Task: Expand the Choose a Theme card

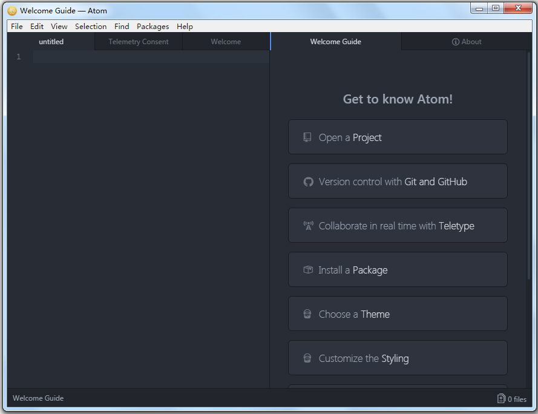Action: click(x=398, y=314)
